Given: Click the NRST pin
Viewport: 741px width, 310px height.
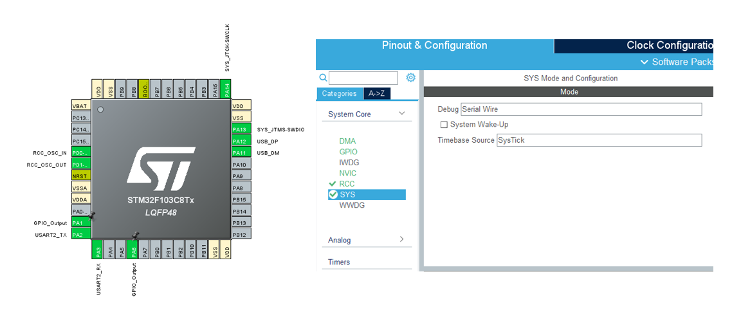Looking at the screenshot, I should [81, 176].
